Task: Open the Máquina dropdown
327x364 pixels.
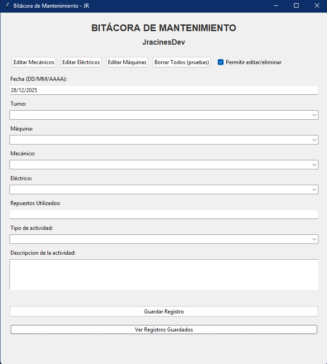Action: [x=163, y=140]
